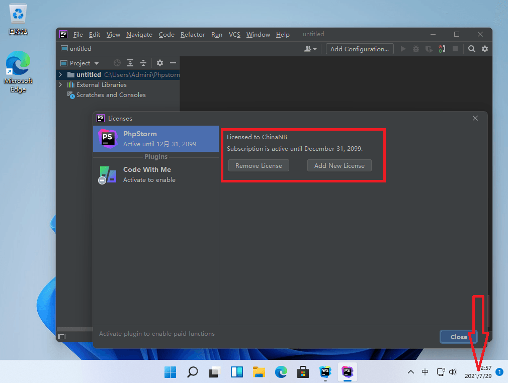Image resolution: width=508 pixels, height=383 pixels.
Task: Click Expand All icon in Project panel
Action: point(130,63)
